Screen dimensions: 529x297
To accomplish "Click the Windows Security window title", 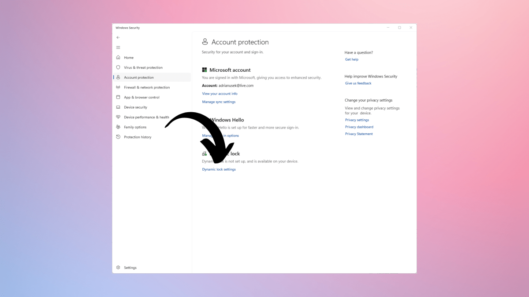I will (128, 28).
